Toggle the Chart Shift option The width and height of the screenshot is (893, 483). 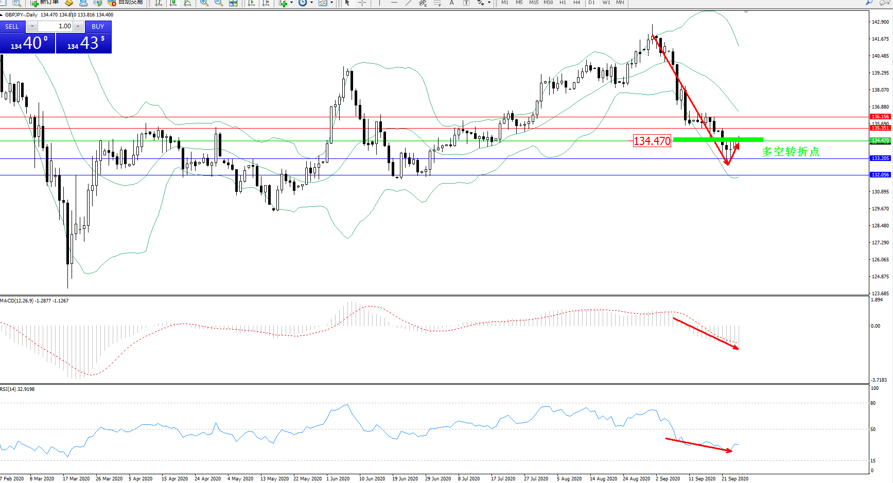(266, 3)
